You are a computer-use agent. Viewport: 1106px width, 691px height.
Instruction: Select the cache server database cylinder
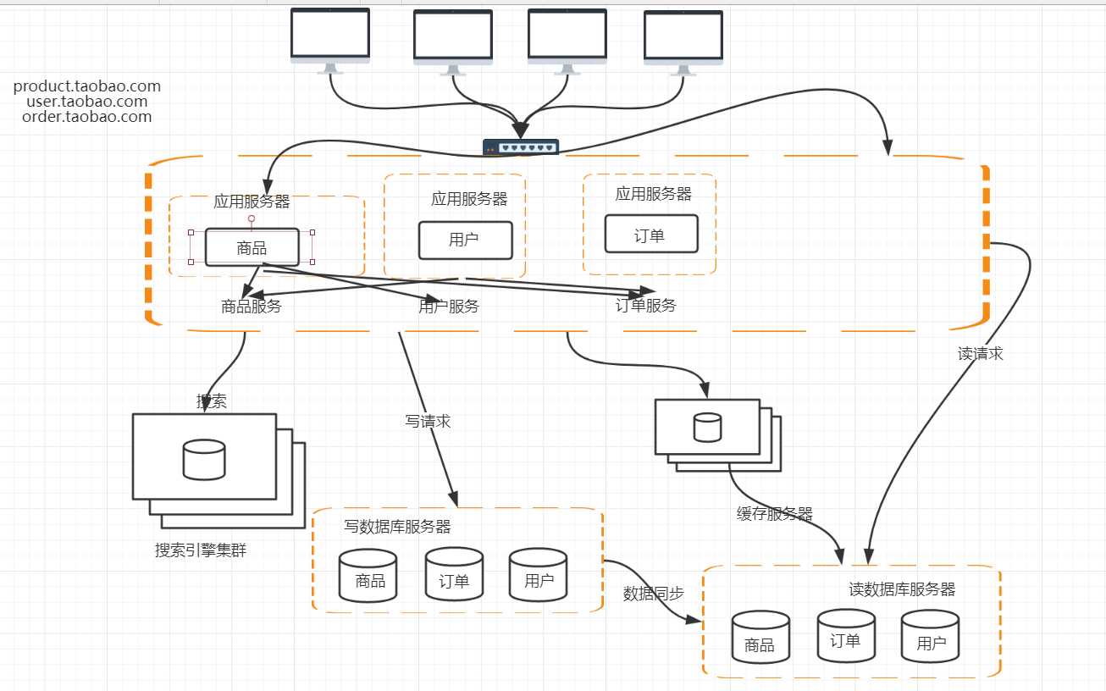[707, 428]
